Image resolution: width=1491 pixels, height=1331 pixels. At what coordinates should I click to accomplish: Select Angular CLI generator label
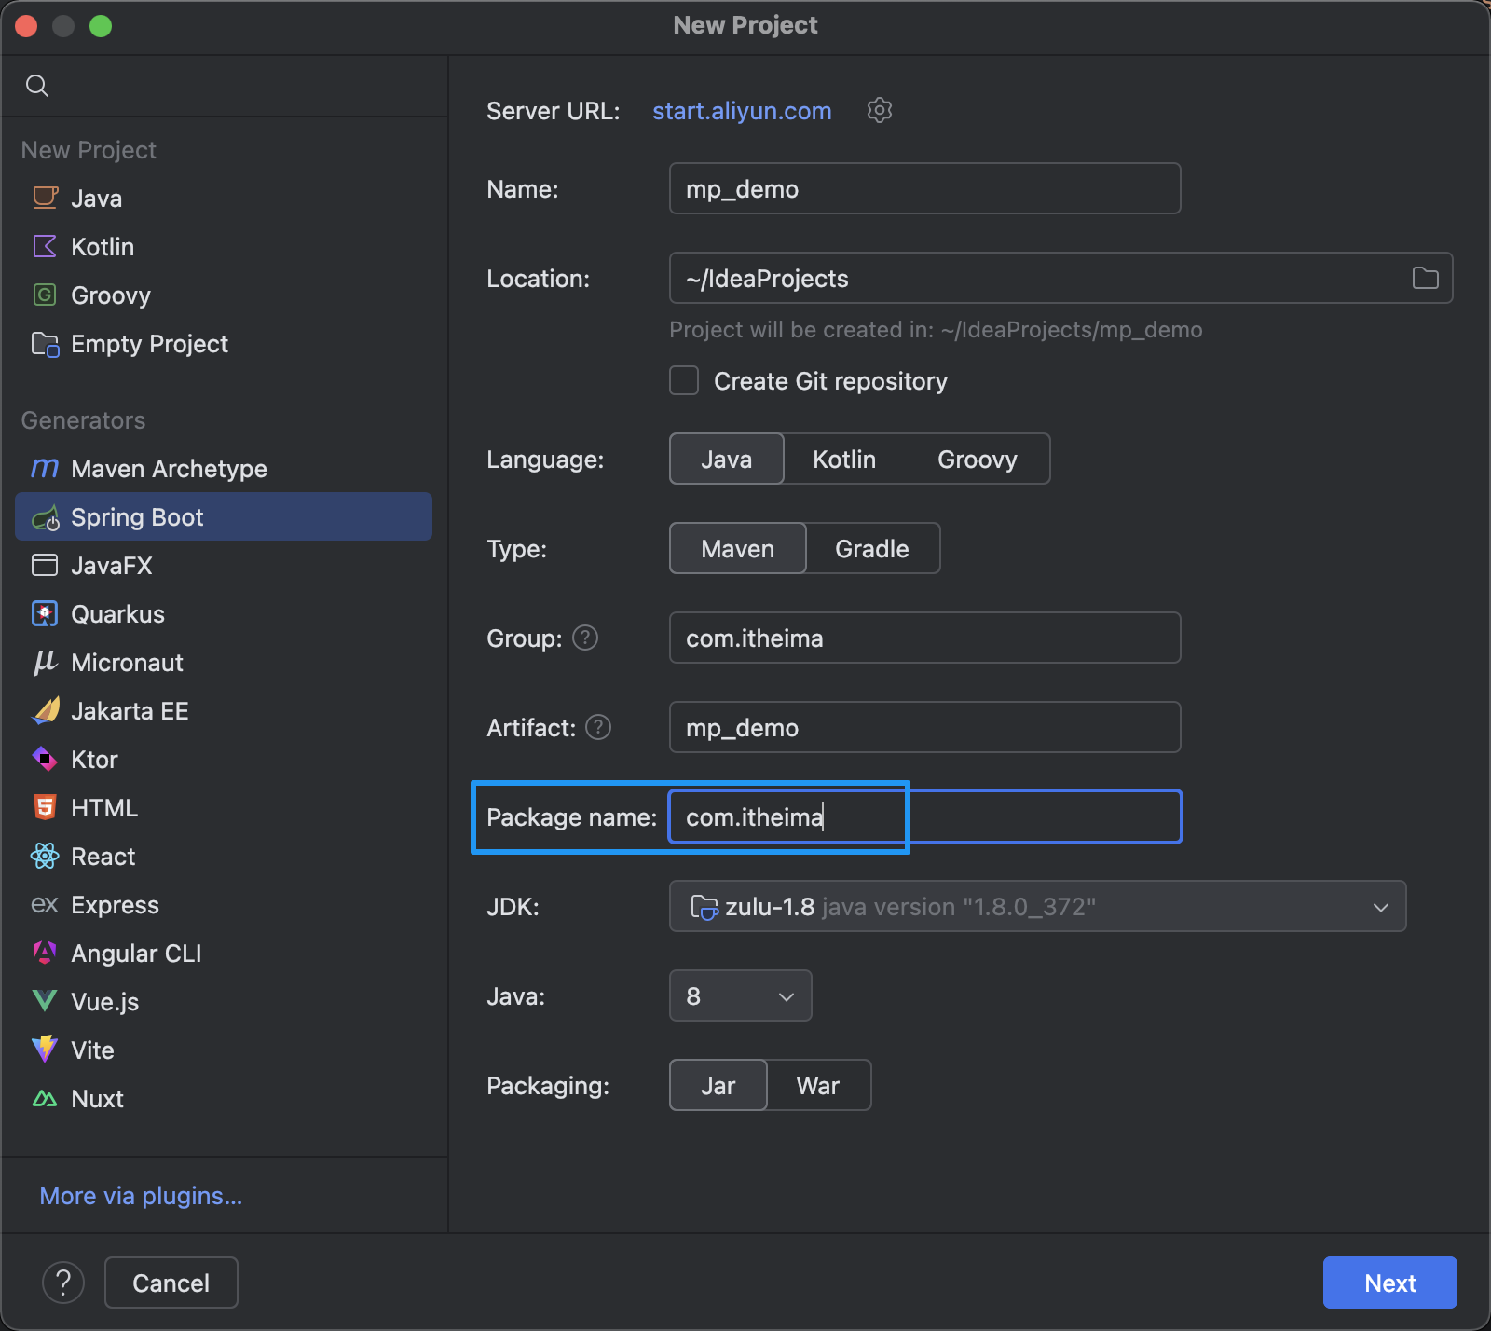point(136,953)
